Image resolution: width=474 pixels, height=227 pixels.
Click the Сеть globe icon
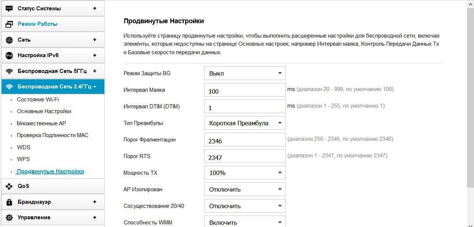click(x=9, y=40)
